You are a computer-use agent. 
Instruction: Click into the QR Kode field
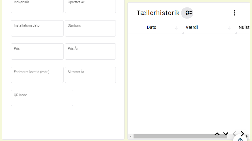coord(42,98)
